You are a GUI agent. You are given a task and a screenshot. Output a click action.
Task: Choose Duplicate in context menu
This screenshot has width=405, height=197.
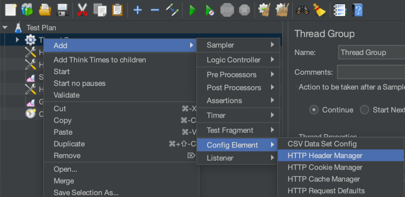coord(69,144)
